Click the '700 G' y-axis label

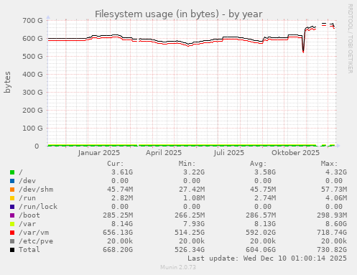[32, 21]
